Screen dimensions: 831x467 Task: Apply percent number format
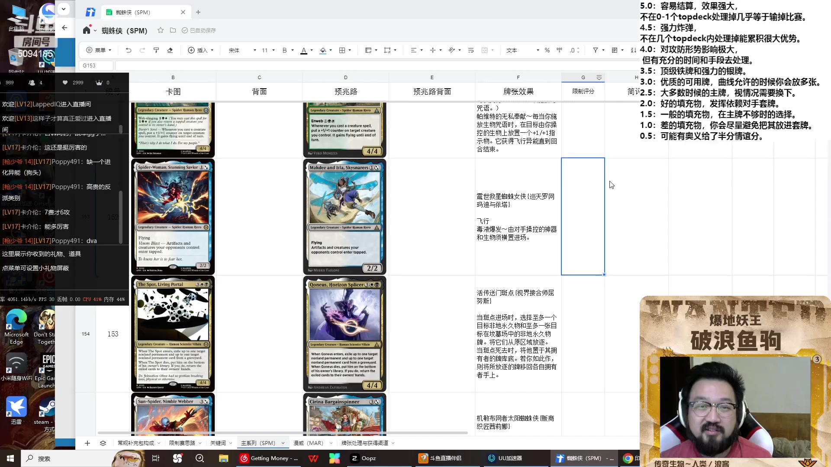547,50
